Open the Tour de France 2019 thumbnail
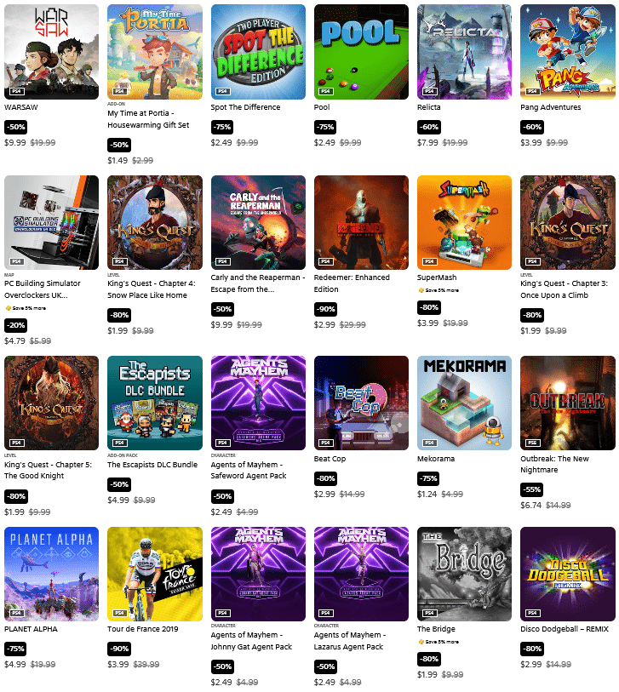Viewport: 619px width, 692px height. tap(155, 574)
